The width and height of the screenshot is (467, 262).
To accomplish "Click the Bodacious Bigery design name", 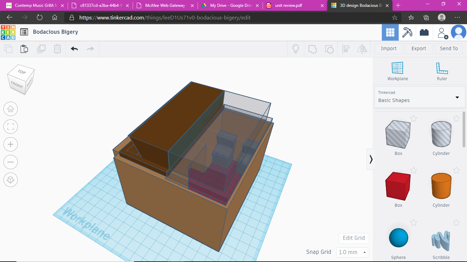I will (x=55, y=32).
